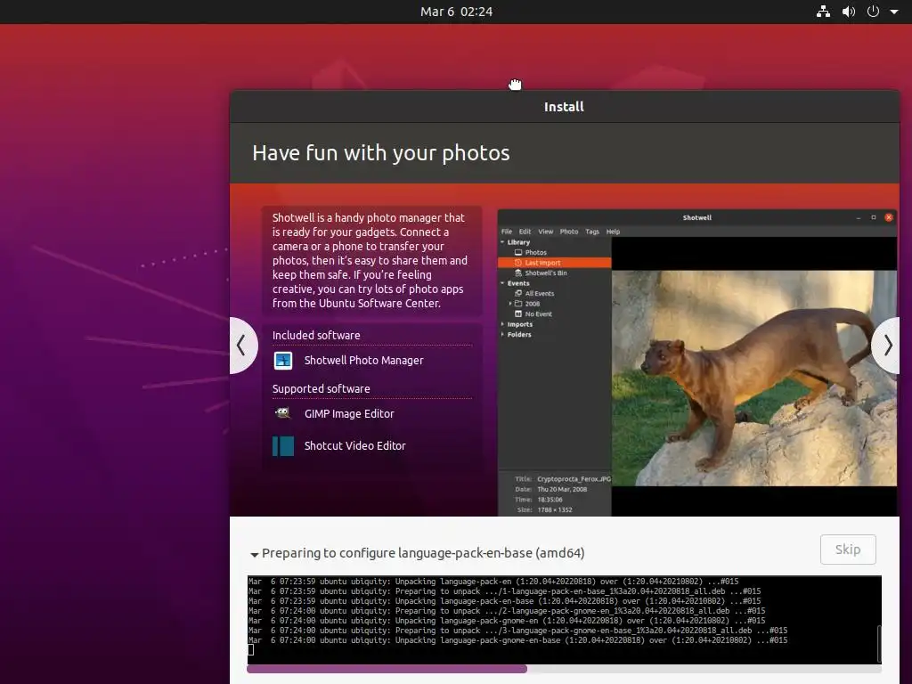Screen dimensions: 912x684
Task: Expand the 2008 events folder
Action: [510, 304]
